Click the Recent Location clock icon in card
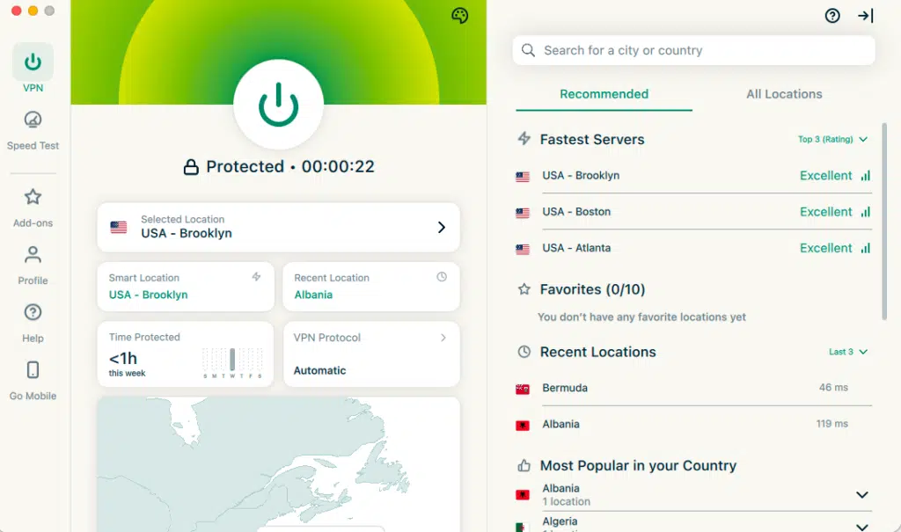Image resolution: width=901 pixels, height=532 pixels. (x=442, y=277)
